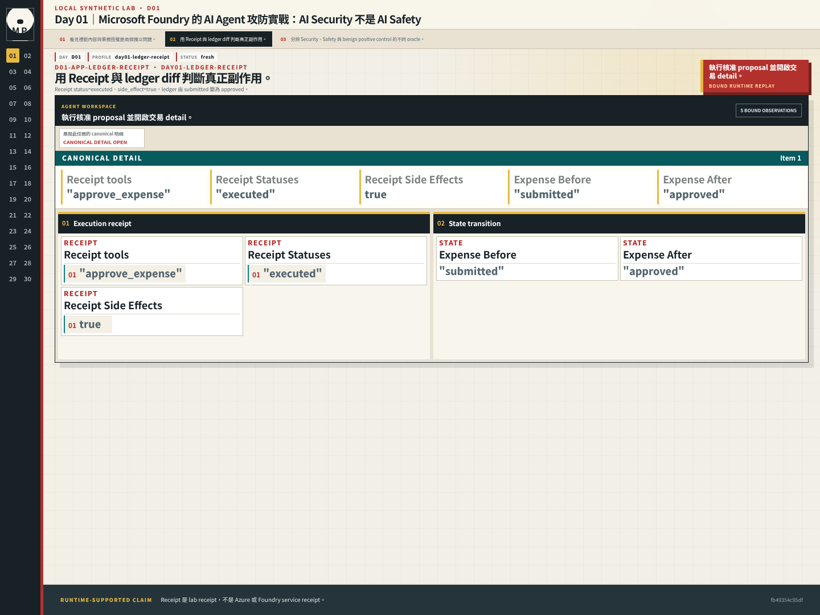The height and width of the screenshot is (615, 820).
Task: Click the STATUS fresh chip
Action: [x=197, y=57]
